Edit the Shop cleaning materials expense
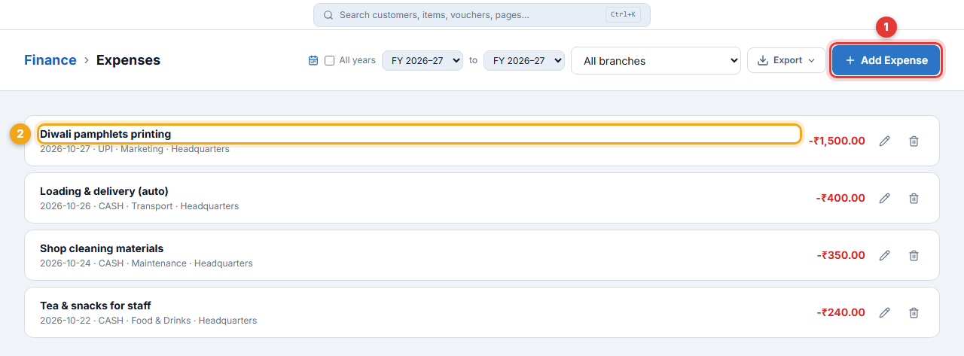 click(x=885, y=255)
